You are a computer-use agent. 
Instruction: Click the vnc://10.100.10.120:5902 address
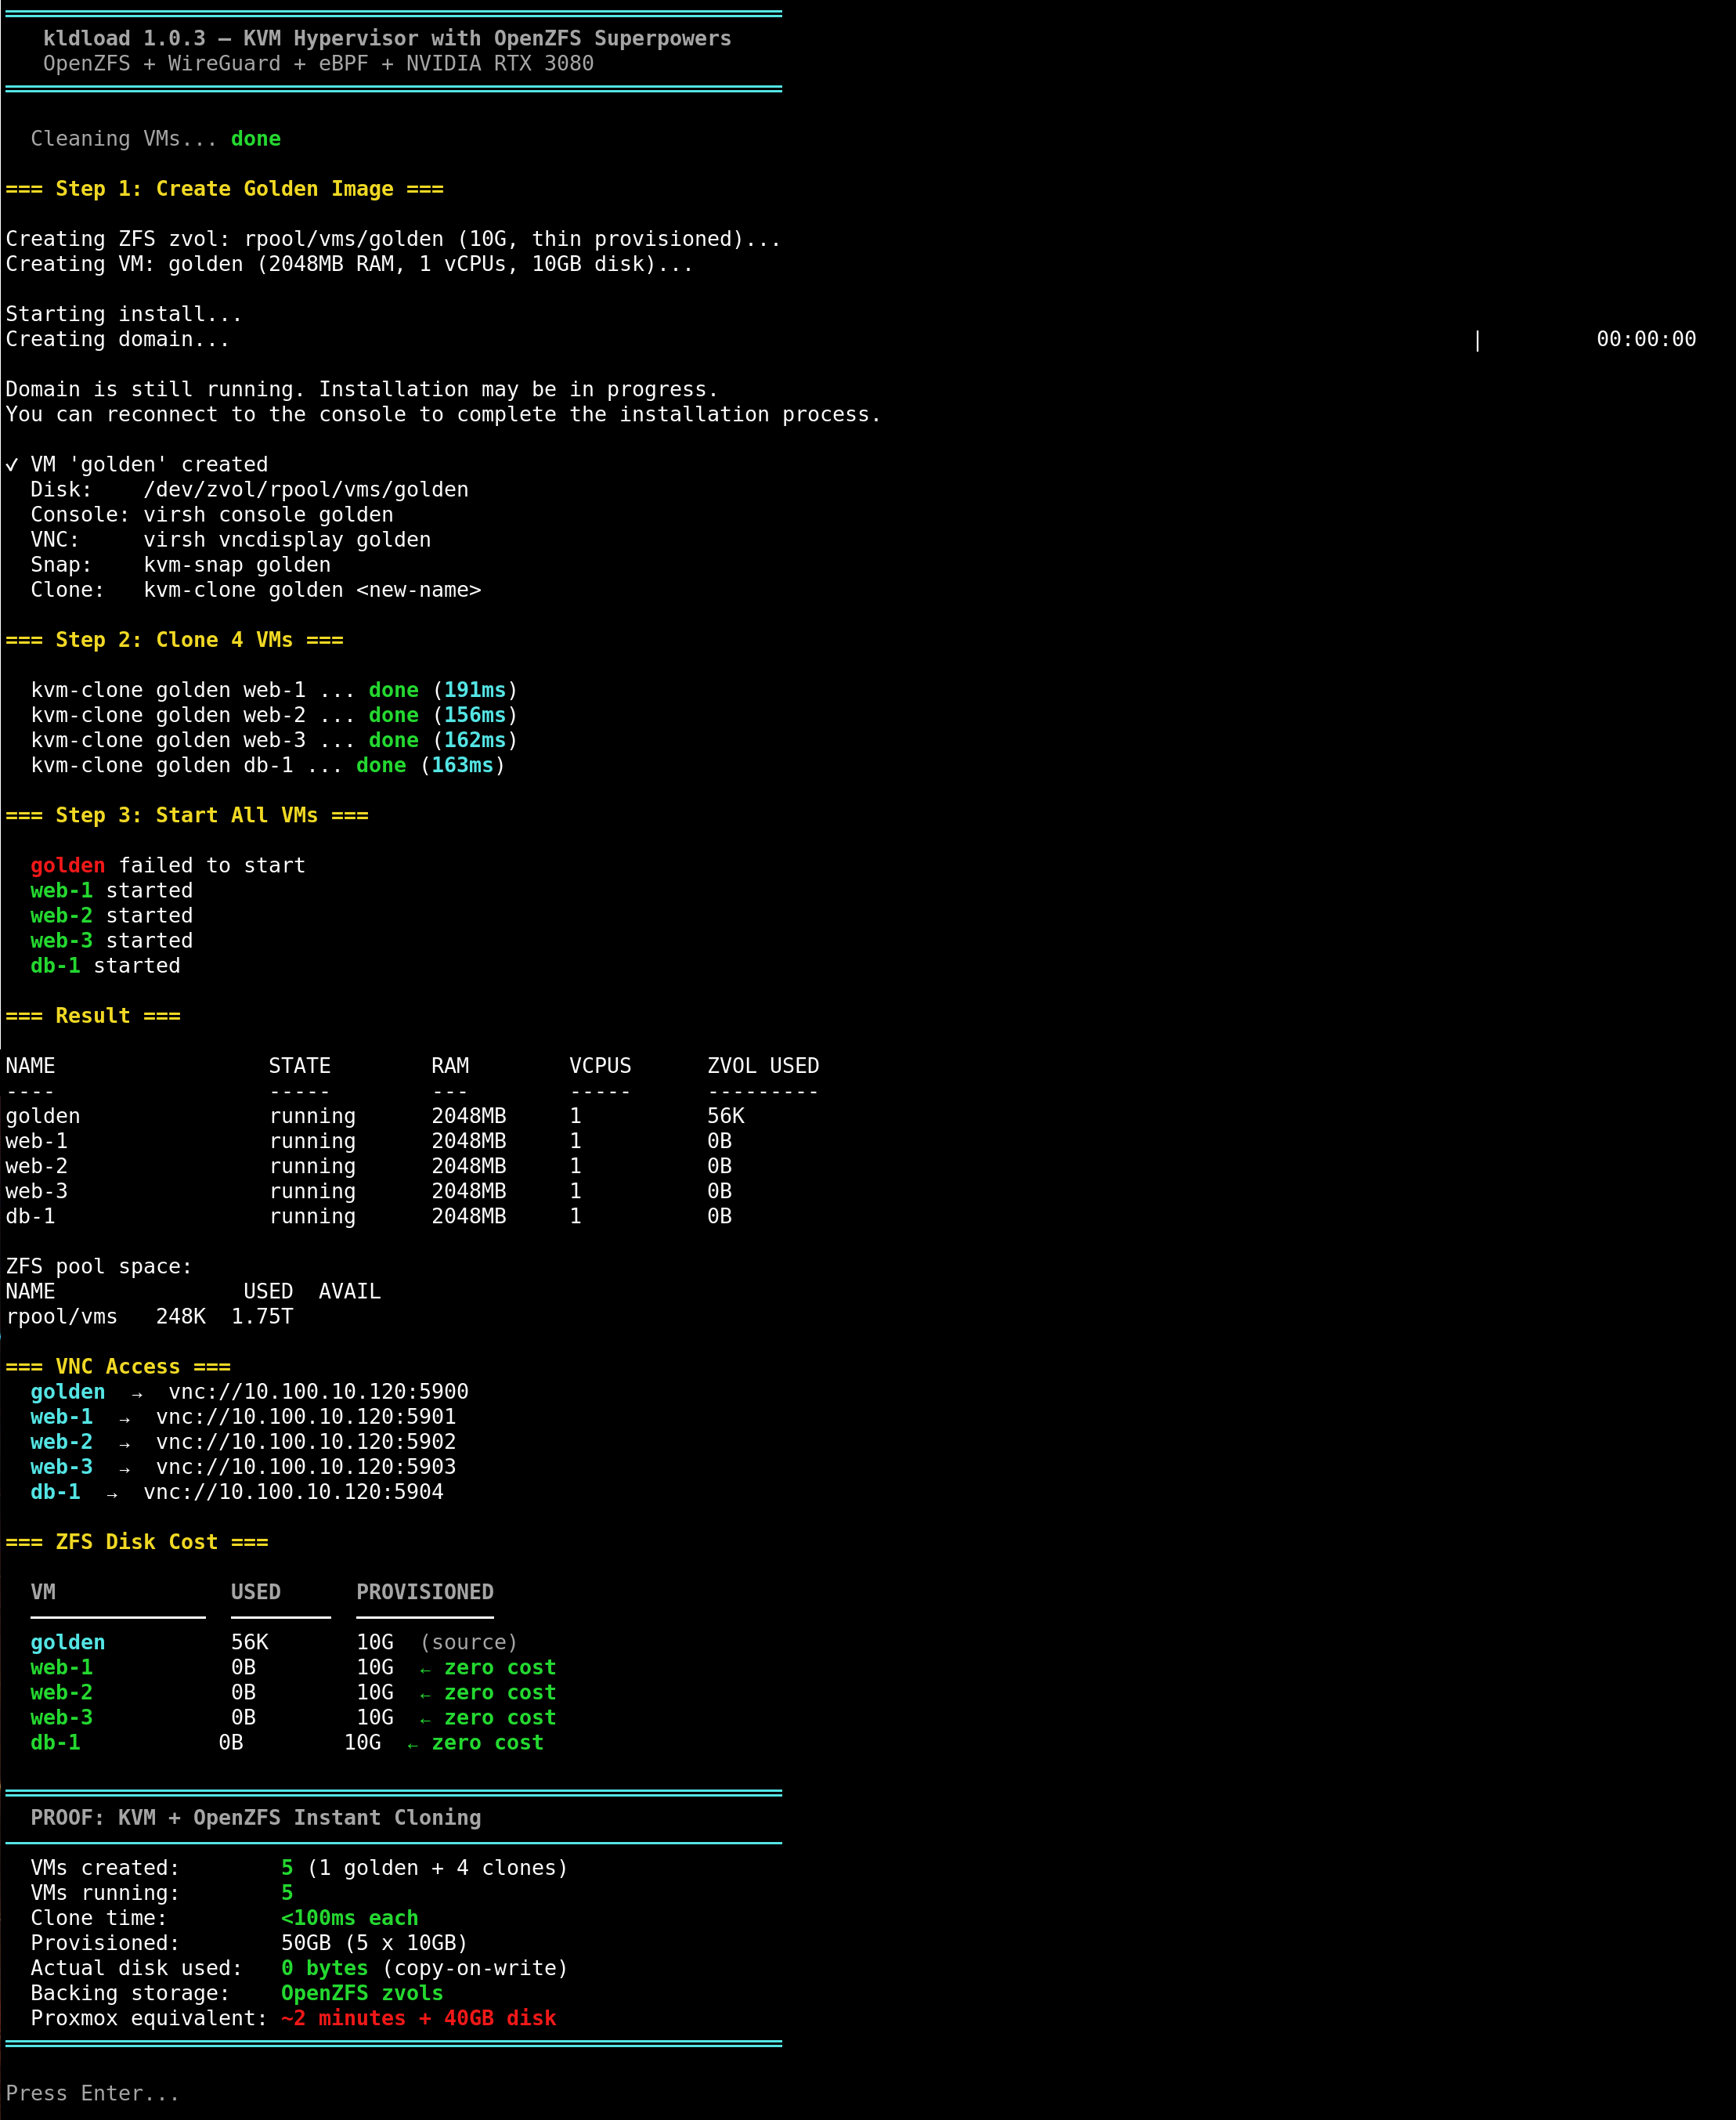point(306,1442)
